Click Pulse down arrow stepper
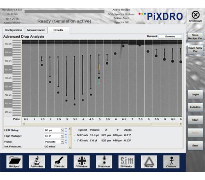The image size is (205, 180). (x=66, y=143)
